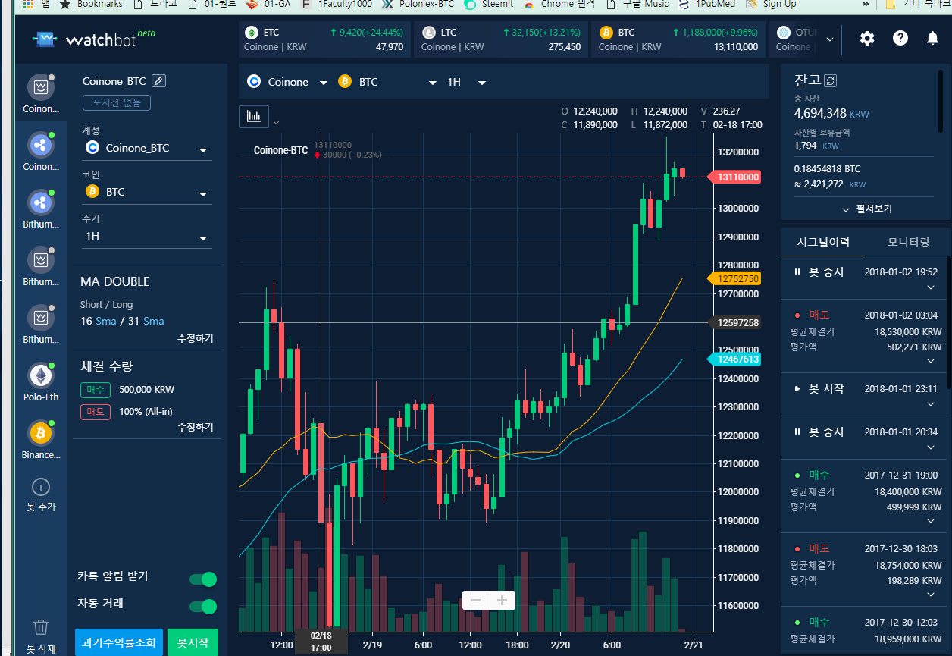Switch to the 시그널이력 tab
This screenshot has height=656, width=952.
click(823, 242)
